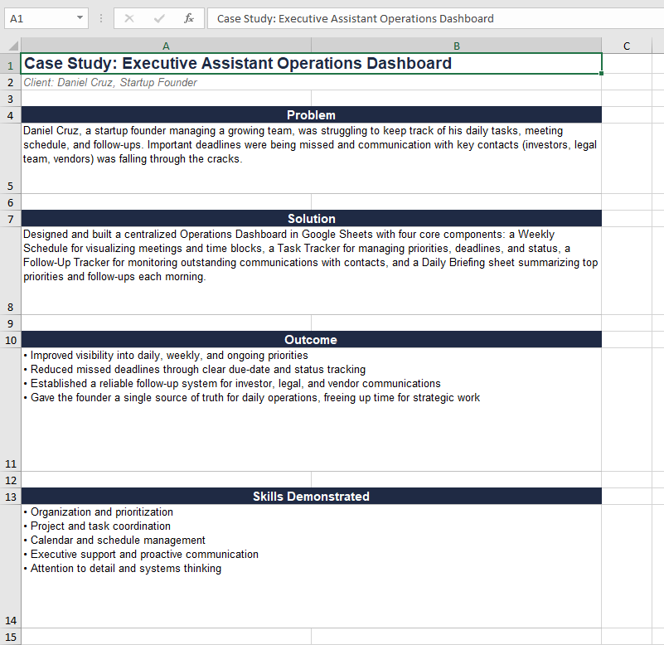Click the line 'Improved visibility into daily, weekly'
This screenshot has height=645, width=664.
(166, 356)
